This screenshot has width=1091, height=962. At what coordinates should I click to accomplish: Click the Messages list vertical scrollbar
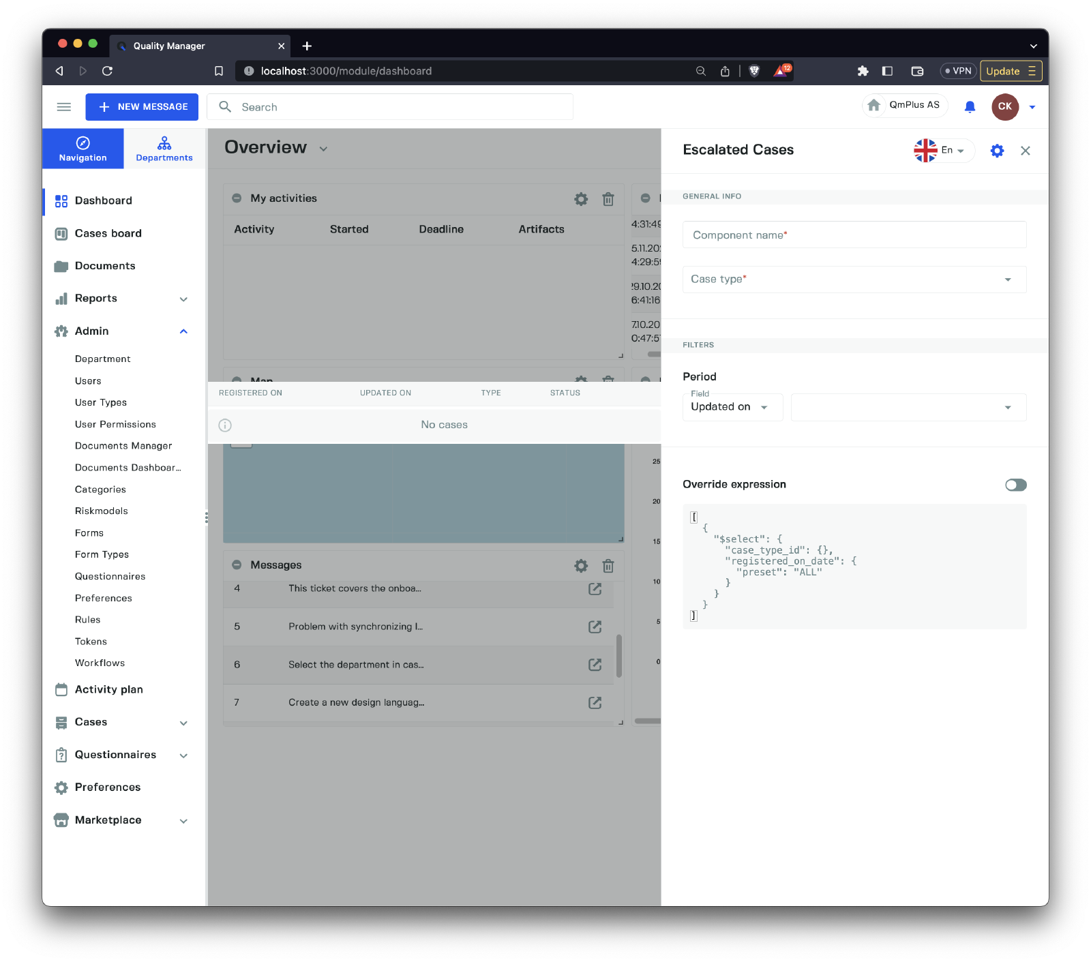(x=618, y=655)
